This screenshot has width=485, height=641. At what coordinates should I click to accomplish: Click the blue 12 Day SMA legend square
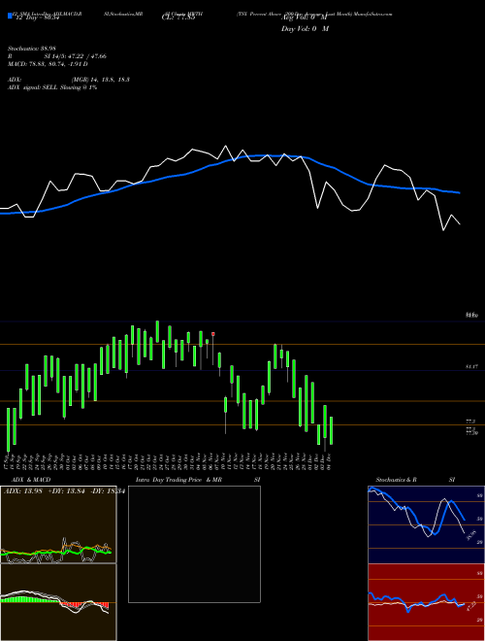coord(10,16)
